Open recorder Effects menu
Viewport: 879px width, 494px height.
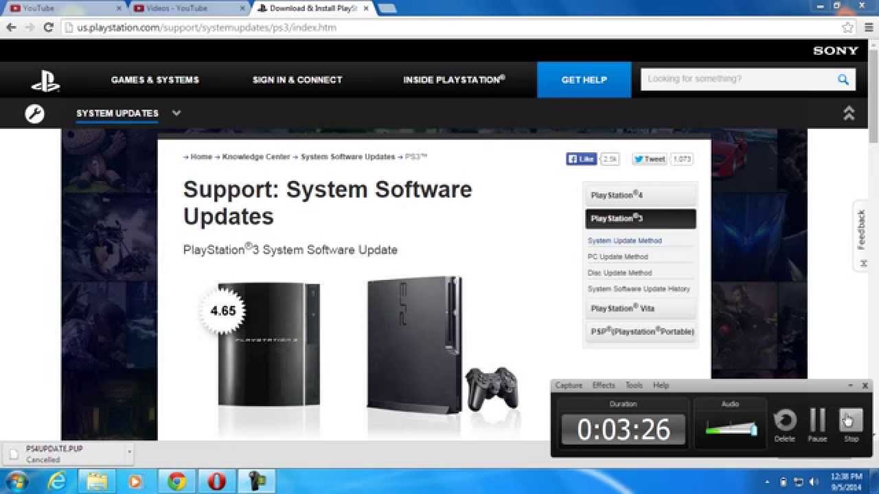[604, 386]
